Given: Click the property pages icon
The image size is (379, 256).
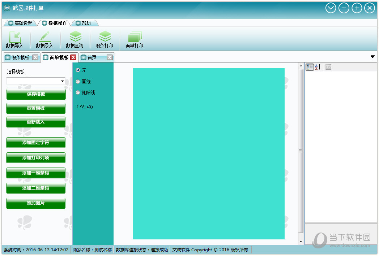Looking at the screenshot, I should pos(328,67).
